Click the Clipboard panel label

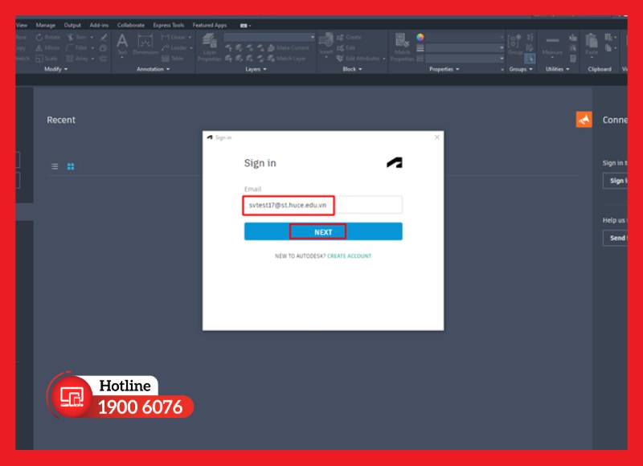[600, 69]
